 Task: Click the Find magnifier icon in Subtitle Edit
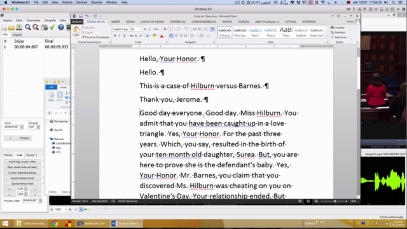(28, 27)
